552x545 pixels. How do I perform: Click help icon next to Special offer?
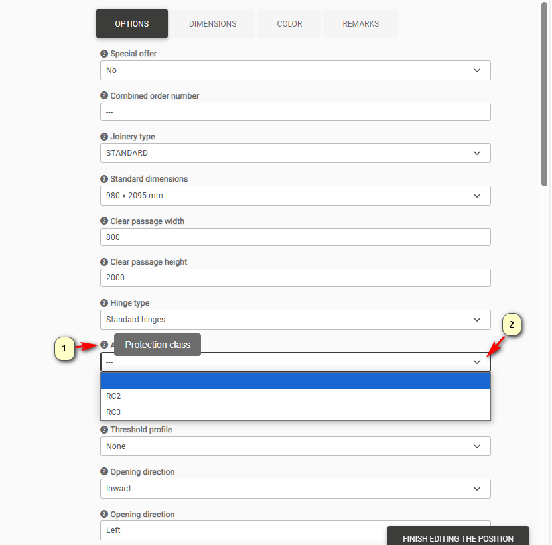pos(104,54)
